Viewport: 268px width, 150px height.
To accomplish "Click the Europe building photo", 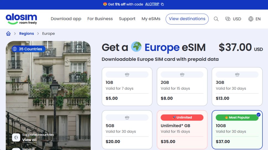I will pos(48,91).
